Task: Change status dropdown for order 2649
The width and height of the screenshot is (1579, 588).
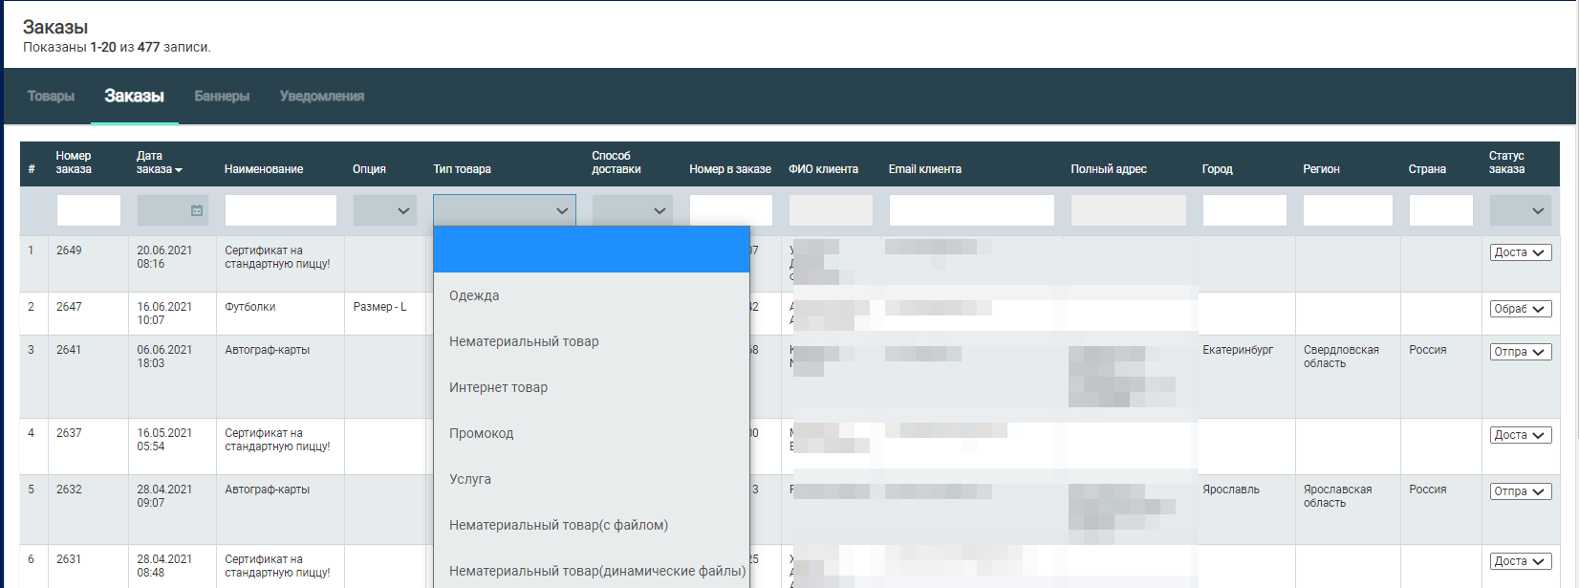Action: click(1520, 252)
